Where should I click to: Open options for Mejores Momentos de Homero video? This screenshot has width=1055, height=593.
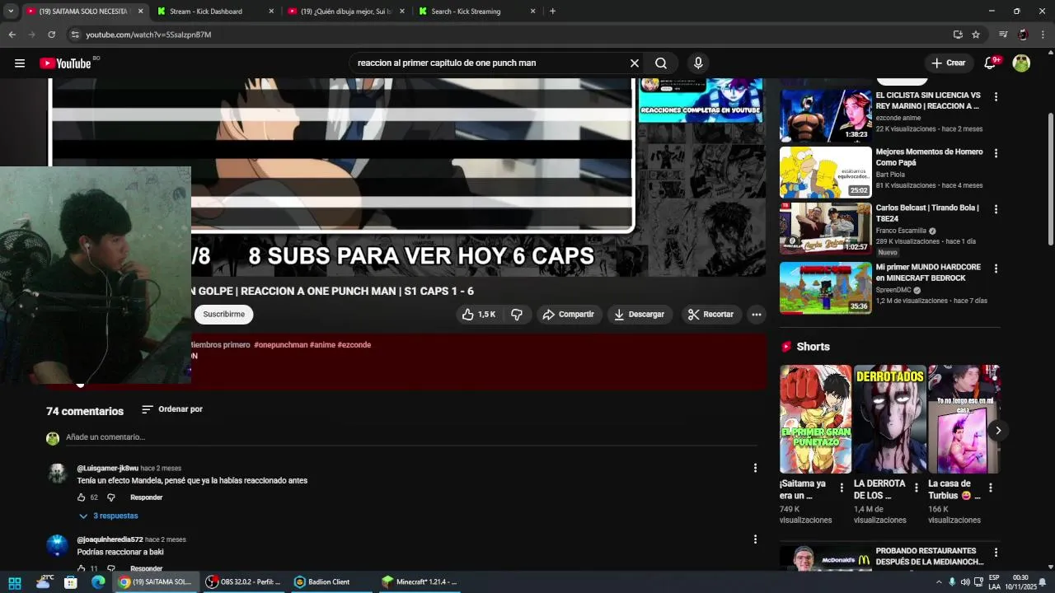pos(996,153)
